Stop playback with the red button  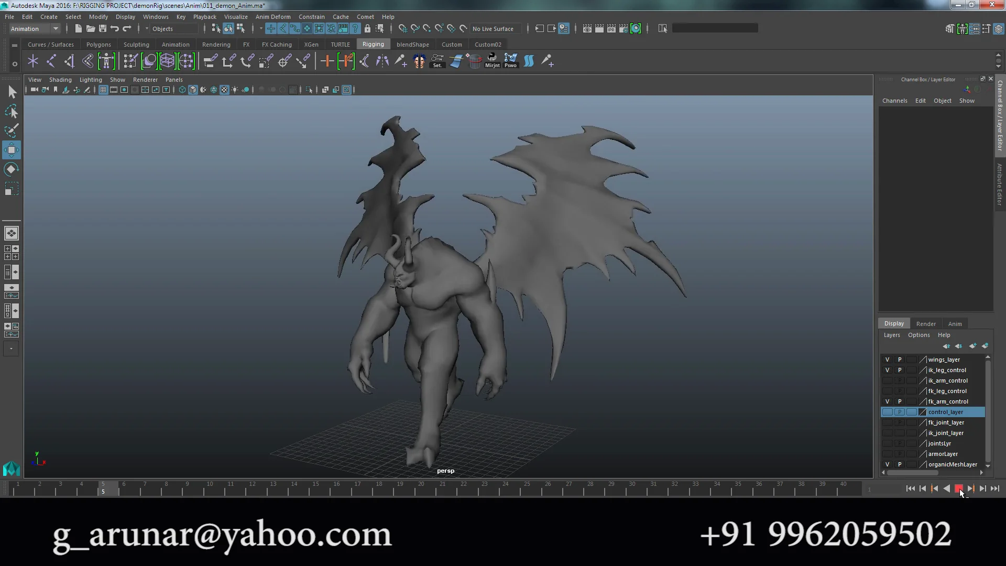click(x=958, y=488)
